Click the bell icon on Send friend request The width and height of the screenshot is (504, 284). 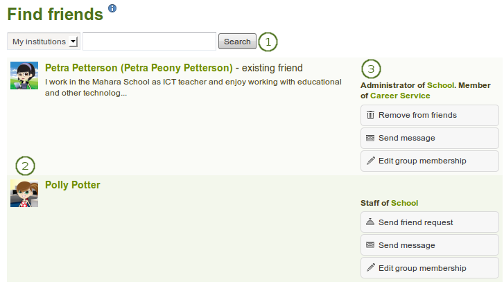tap(371, 222)
